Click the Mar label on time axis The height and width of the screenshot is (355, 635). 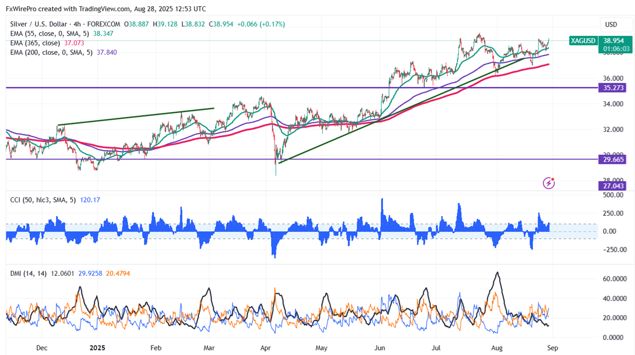pyautogui.click(x=209, y=348)
